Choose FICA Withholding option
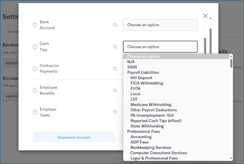The width and height of the screenshot is (244, 164). coord(177,83)
